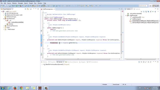Expand the GlassFish 4 server entry
This screenshot has height=90, width=160.
pos(42,64)
